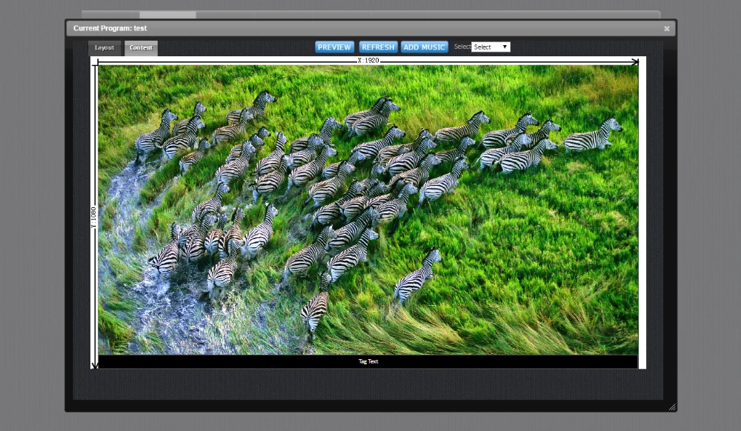Click the Current Program: test title

(110, 28)
